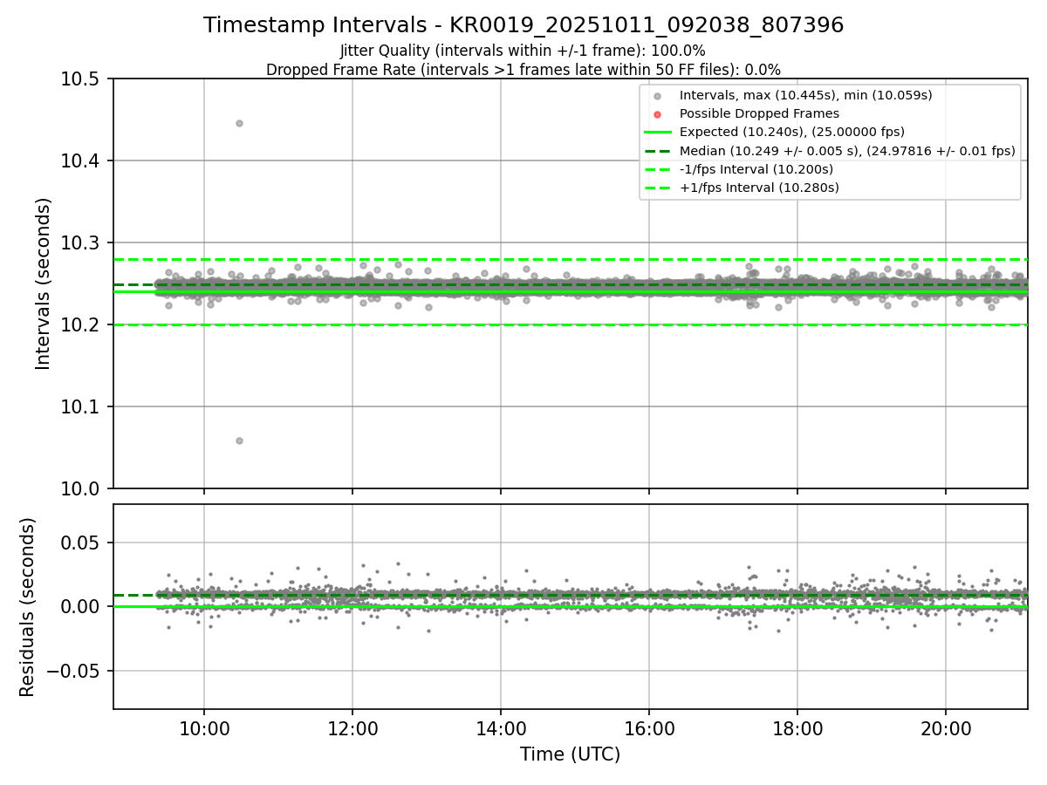The width and height of the screenshot is (1047, 785).
Task: Click the 'Time (UTC)' x-axis label
Action: (x=571, y=754)
